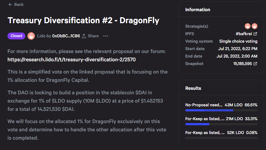Click the Back arrow icon

pyautogui.click(x=10, y=5)
